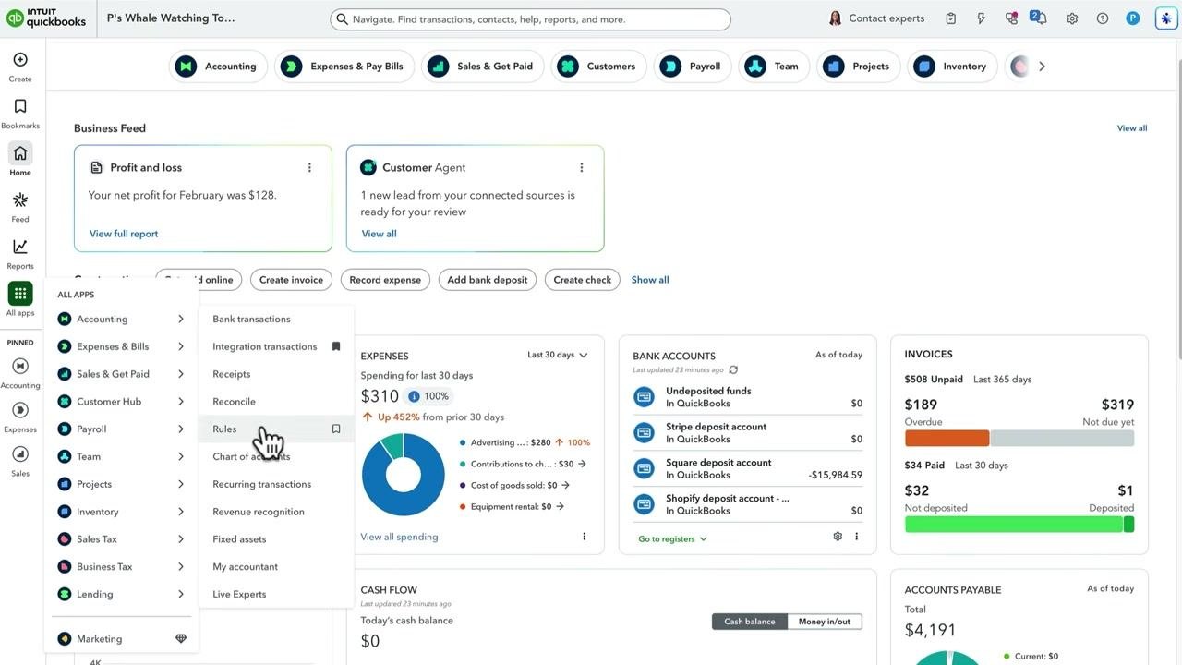Screen dimensions: 1182x665
Task: Click the settings gear in header
Action: (x=1072, y=18)
